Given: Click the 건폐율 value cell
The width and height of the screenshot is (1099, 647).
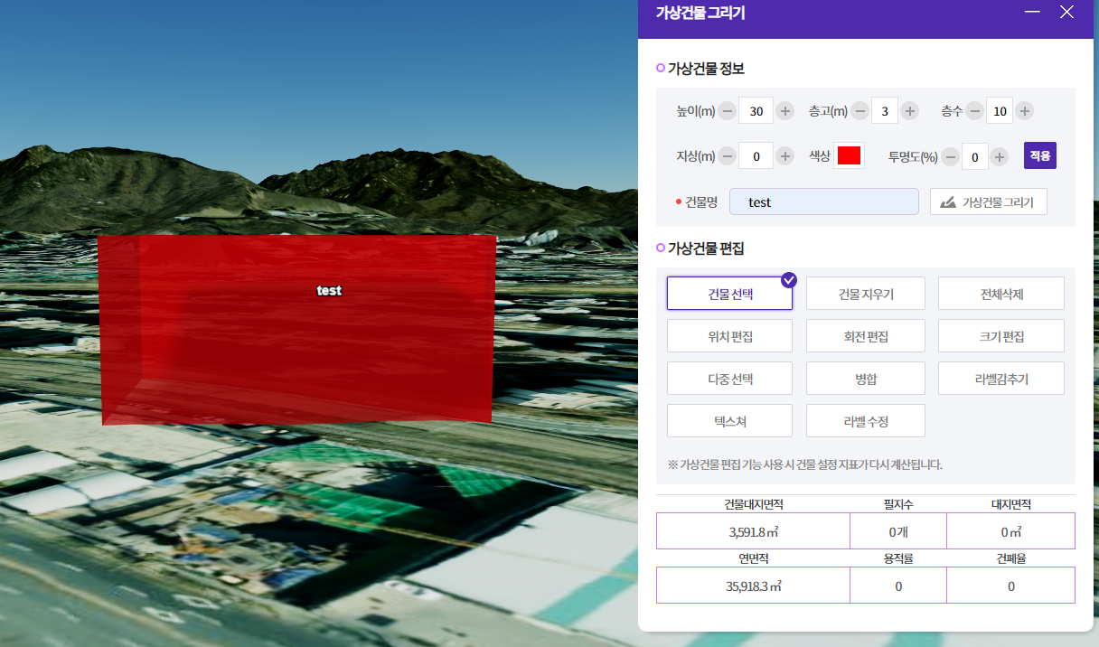Looking at the screenshot, I should 1010,586.
